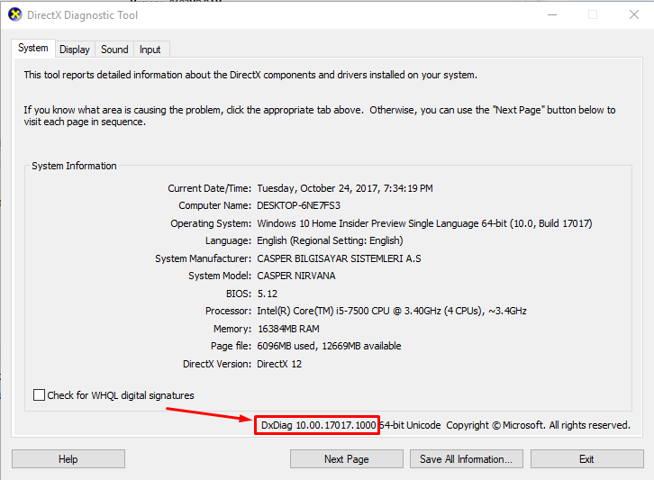Go to the System tab
Screen dimensions: 654x480
point(33,48)
